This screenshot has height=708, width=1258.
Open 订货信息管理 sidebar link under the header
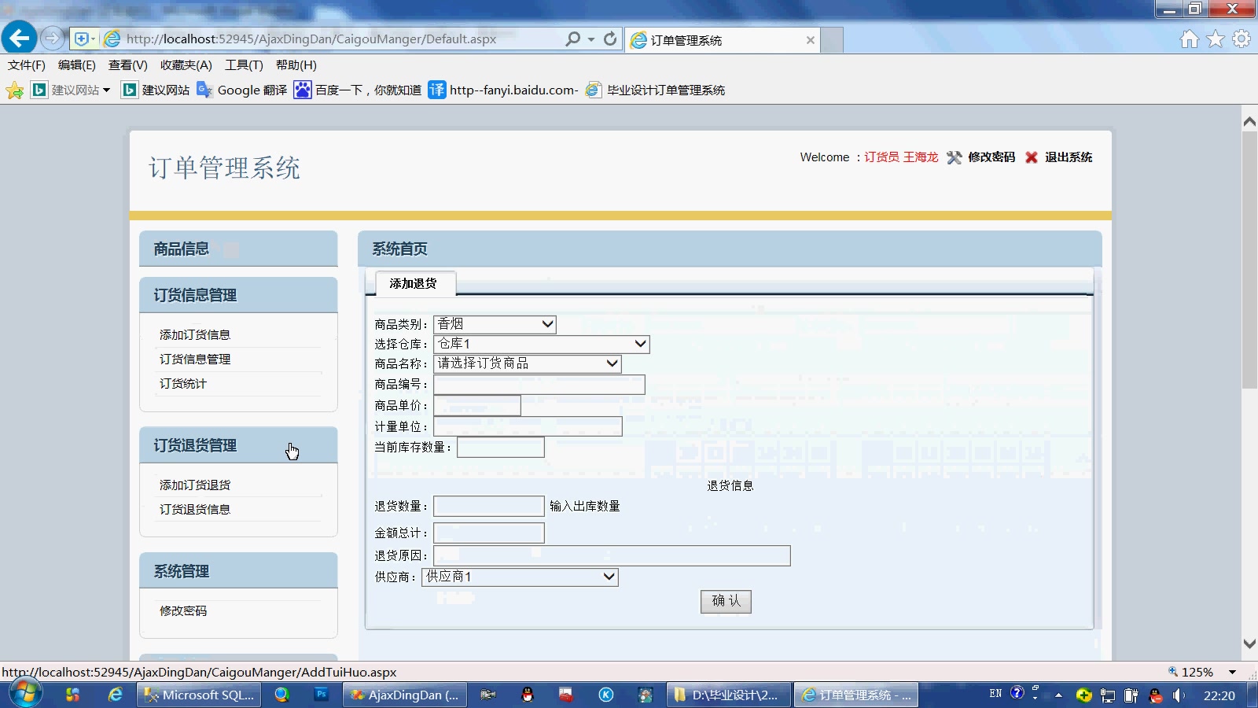tap(195, 360)
